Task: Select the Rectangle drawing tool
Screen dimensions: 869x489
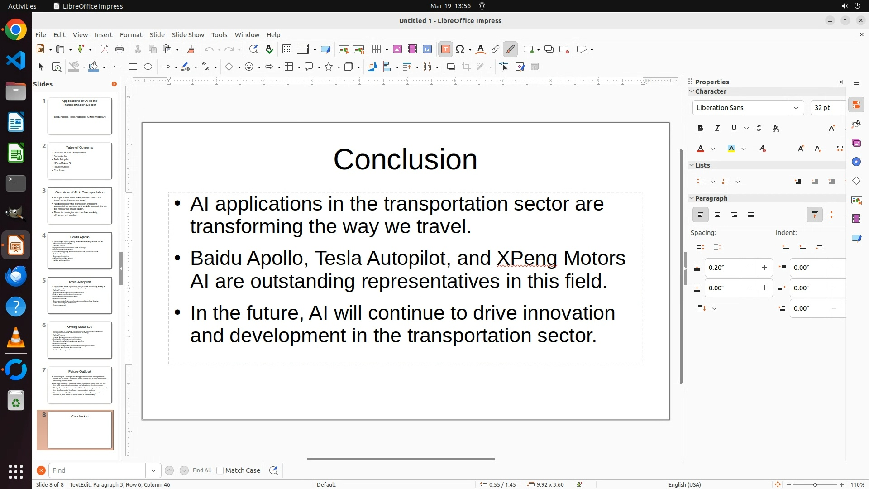Action: tap(133, 67)
